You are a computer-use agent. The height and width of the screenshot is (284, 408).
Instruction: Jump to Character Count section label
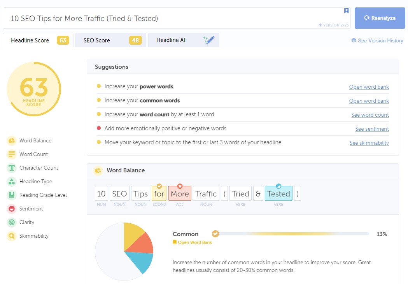point(39,168)
